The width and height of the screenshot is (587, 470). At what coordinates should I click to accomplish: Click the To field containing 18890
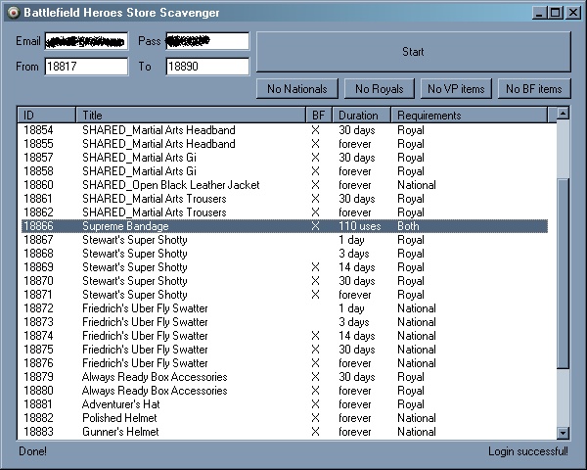207,67
